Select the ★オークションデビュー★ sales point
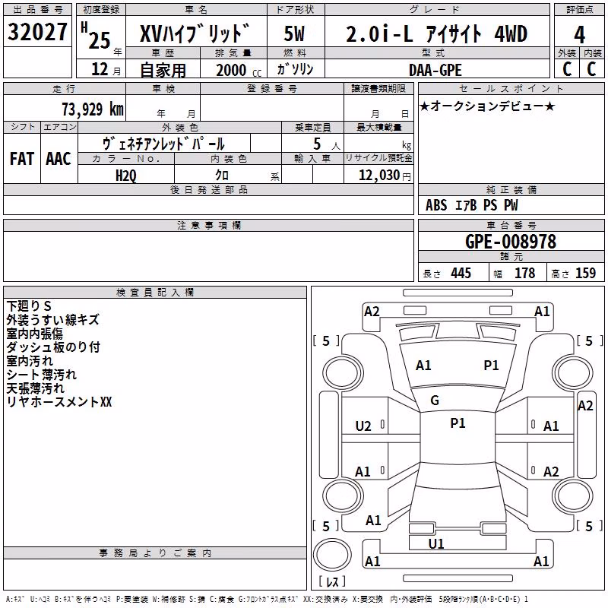Screen dimensions: 608x608 tap(487, 106)
